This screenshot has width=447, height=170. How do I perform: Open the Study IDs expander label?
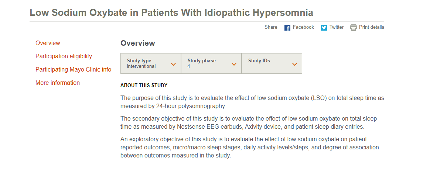point(259,61)
